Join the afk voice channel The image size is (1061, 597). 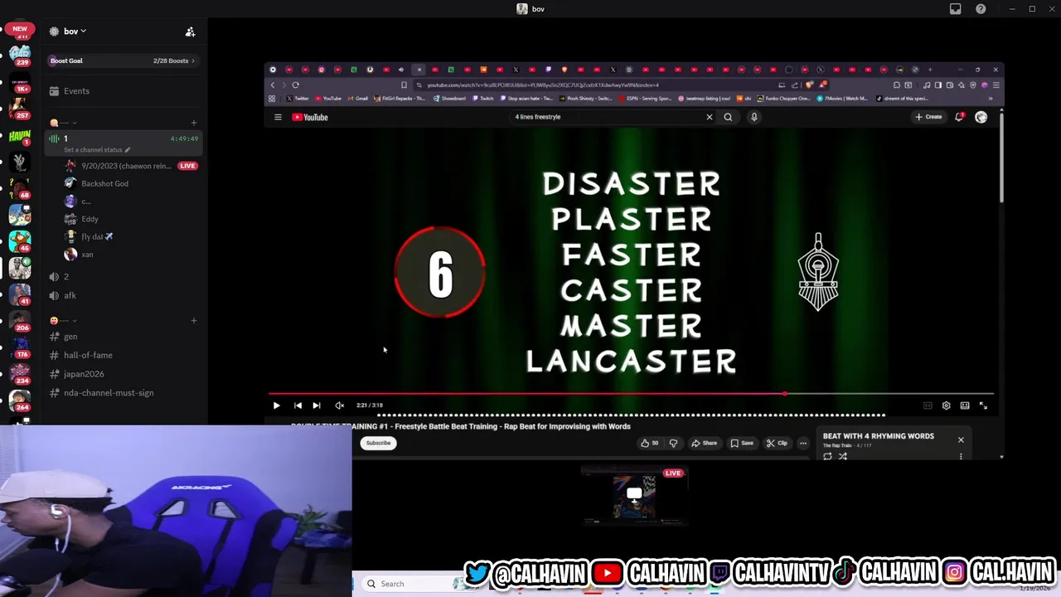coord(123,295)
